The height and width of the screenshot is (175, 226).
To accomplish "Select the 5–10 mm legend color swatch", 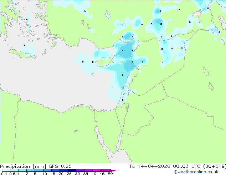I will click(39, 170).
